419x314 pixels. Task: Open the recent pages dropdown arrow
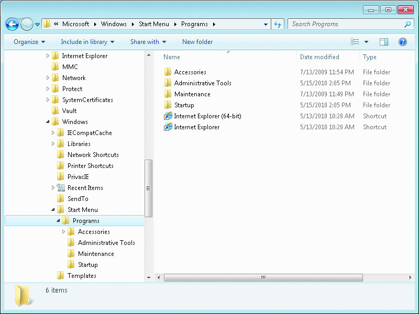[37, 25]
